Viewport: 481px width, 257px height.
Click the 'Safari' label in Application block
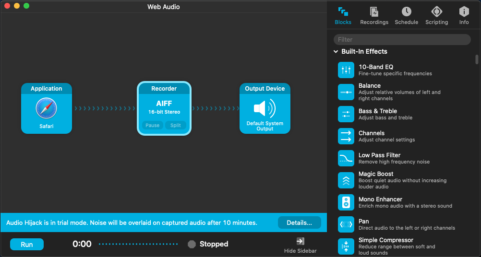pyautogui.click(x=46, y=126)
